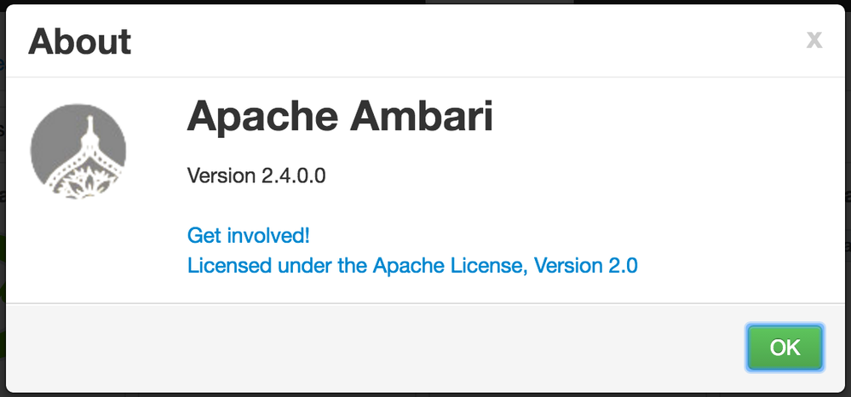Confirm and close with OK

click(785, 348)
